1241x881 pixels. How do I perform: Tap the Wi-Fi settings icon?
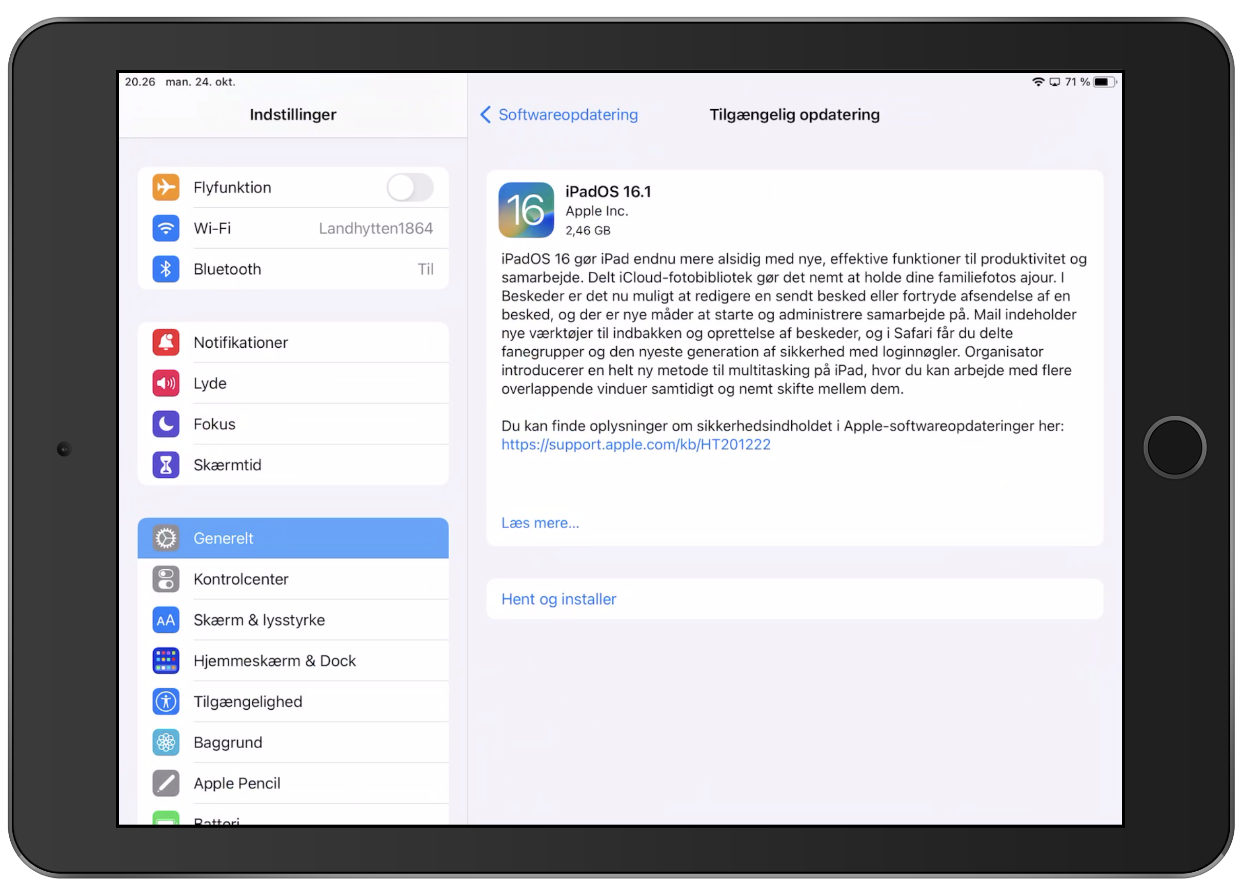pyautogui.click(x=166, y=228)
